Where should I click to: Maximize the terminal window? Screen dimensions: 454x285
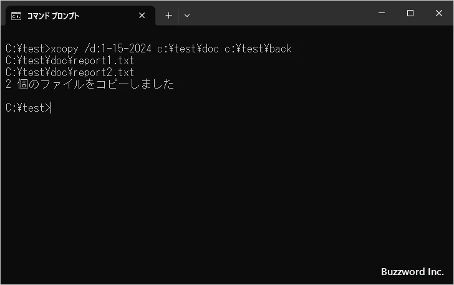click(410, 13)
